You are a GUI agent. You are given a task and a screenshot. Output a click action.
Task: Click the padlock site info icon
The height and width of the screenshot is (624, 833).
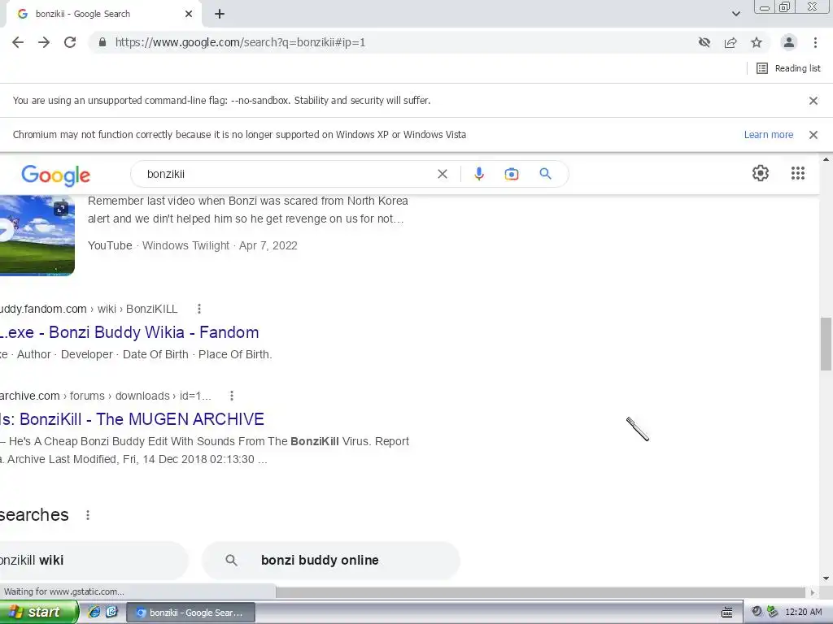102,42
